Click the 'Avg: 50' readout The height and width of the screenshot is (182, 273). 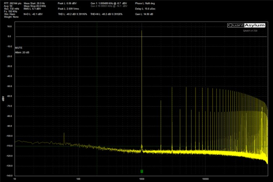[8, 6]
